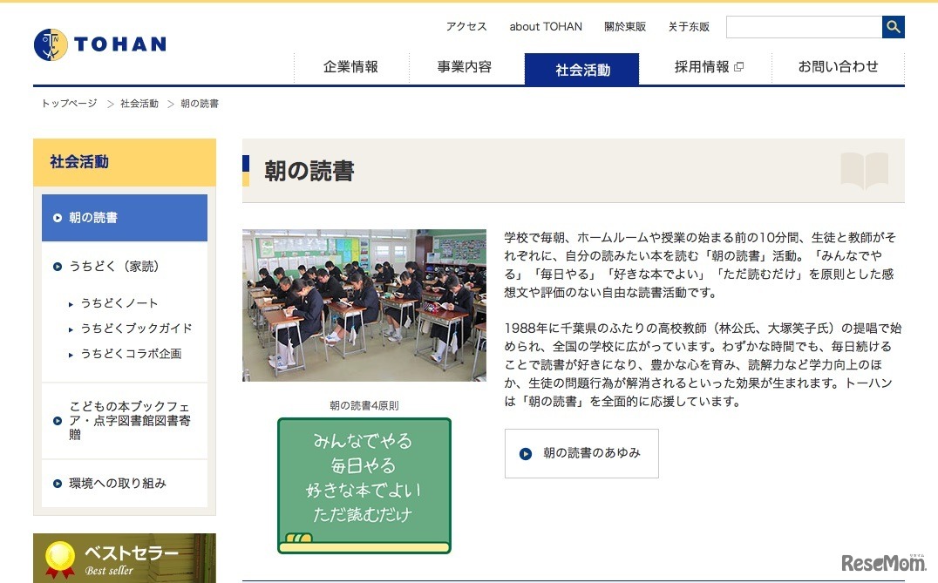Expand the うちどくブックガイド sub-item triangle
The width and height of the screenshot is (938, 583).
71,329
